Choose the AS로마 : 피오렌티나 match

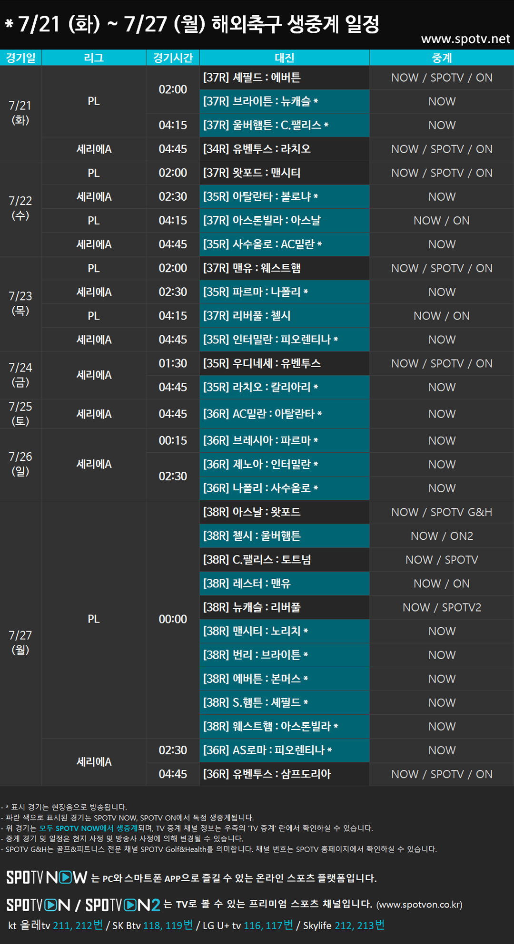284,750
